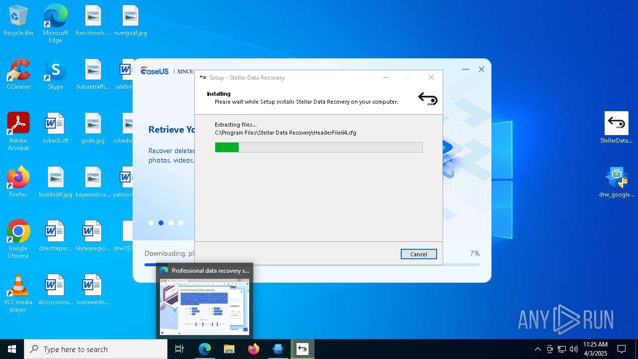Open Firefox from the taskbar
This screenshot has width=638, height=359.
click(x=254, y=349)
